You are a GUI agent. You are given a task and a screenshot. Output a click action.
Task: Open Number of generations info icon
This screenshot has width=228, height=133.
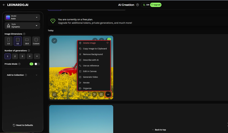tap(29, 51)
